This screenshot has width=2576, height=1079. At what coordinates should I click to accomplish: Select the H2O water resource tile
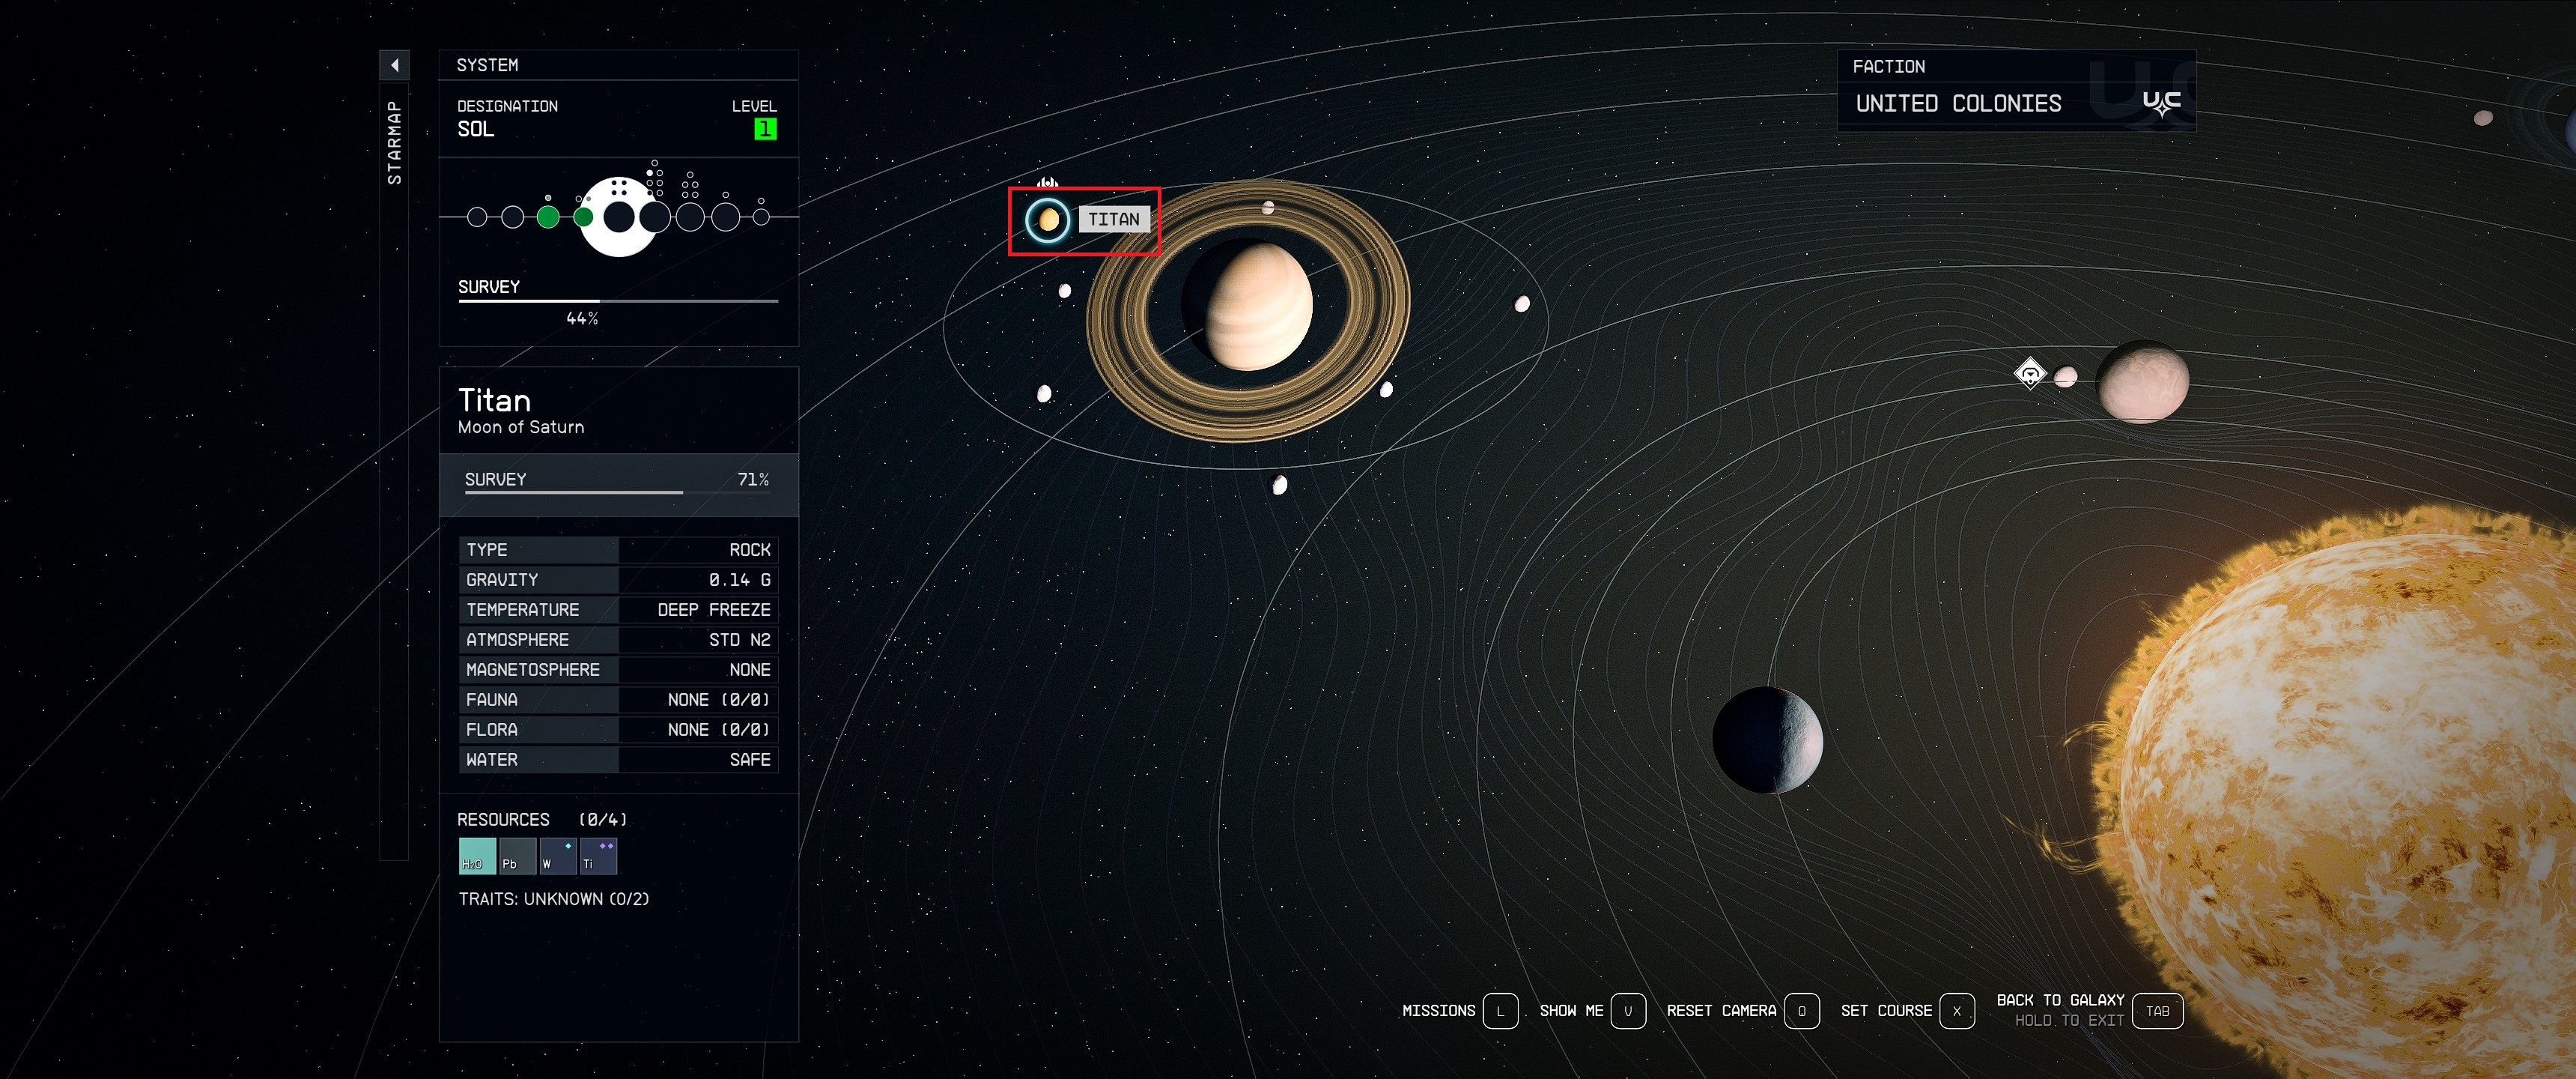coord(477,856)
